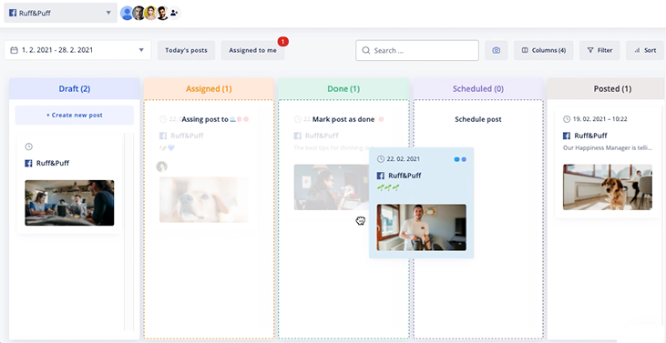The width and height of the screenshot is (666, 343).
Task: Open the Filter options
Action: coord(599,50)
